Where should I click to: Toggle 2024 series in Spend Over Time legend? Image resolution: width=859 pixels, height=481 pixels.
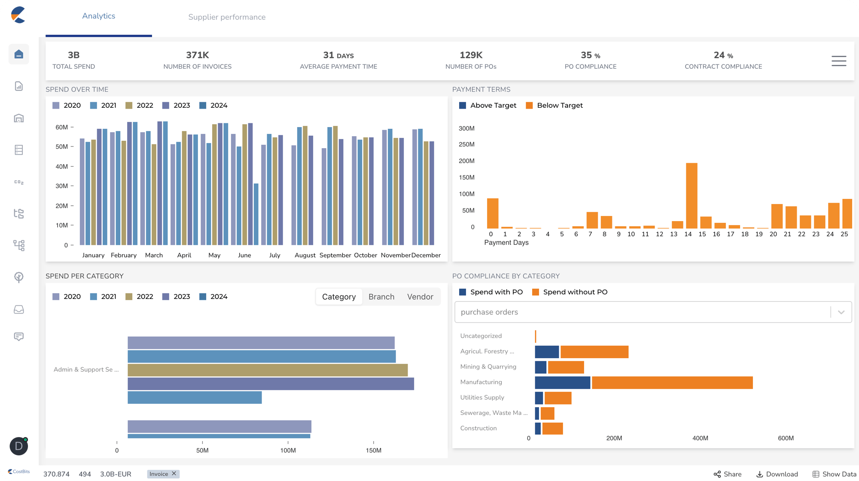[213, 106]
